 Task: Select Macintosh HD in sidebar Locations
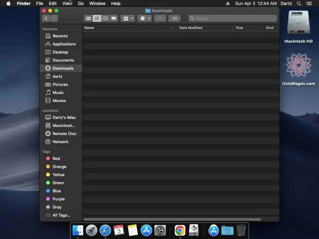point(61,126)
